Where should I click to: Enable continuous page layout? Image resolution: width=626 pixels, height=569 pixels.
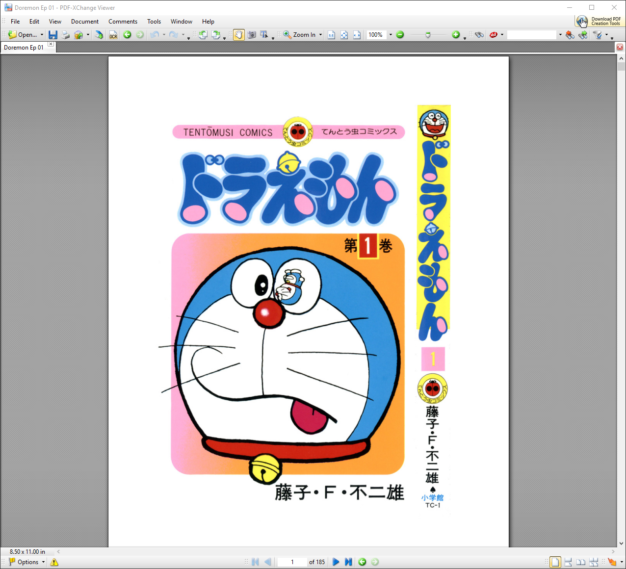coord(568,562)
